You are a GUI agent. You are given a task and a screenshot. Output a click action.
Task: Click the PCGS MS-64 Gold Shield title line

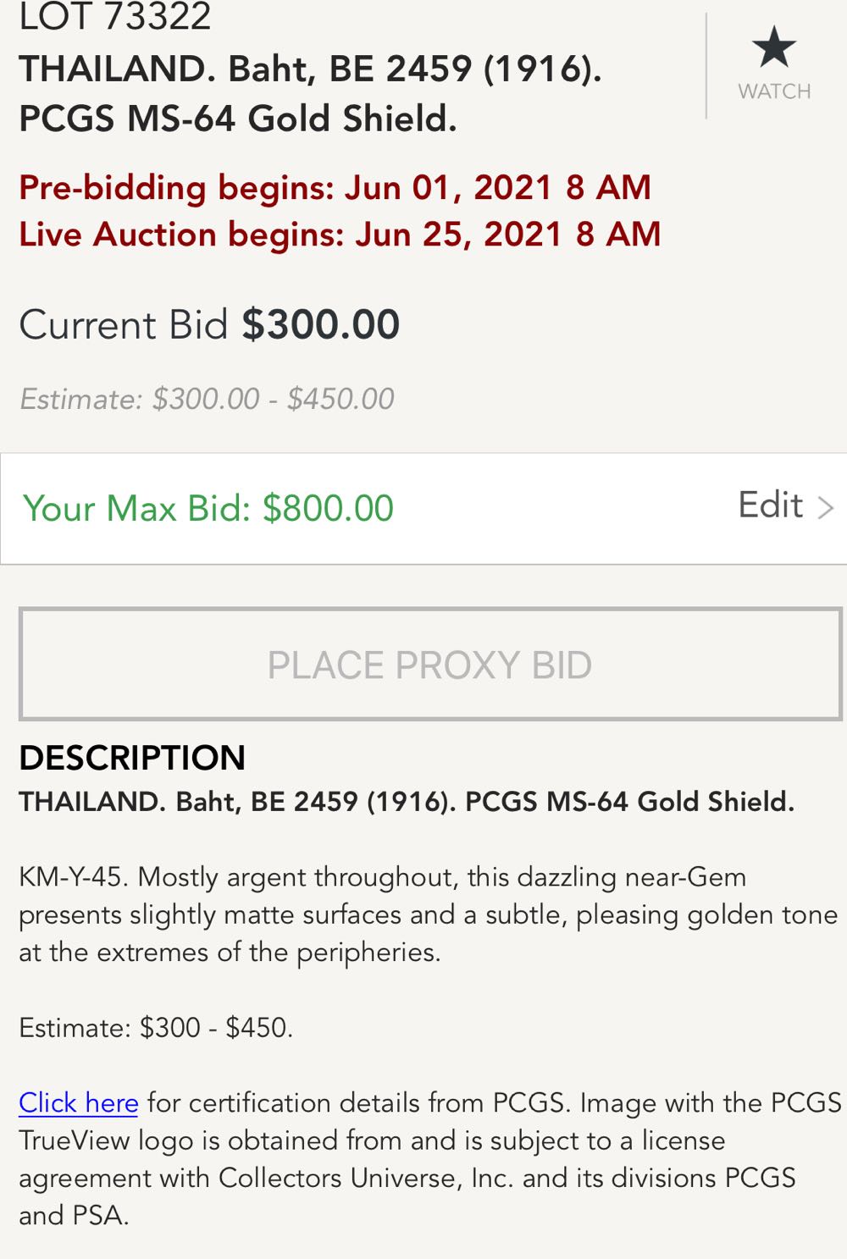coord(238,119)
